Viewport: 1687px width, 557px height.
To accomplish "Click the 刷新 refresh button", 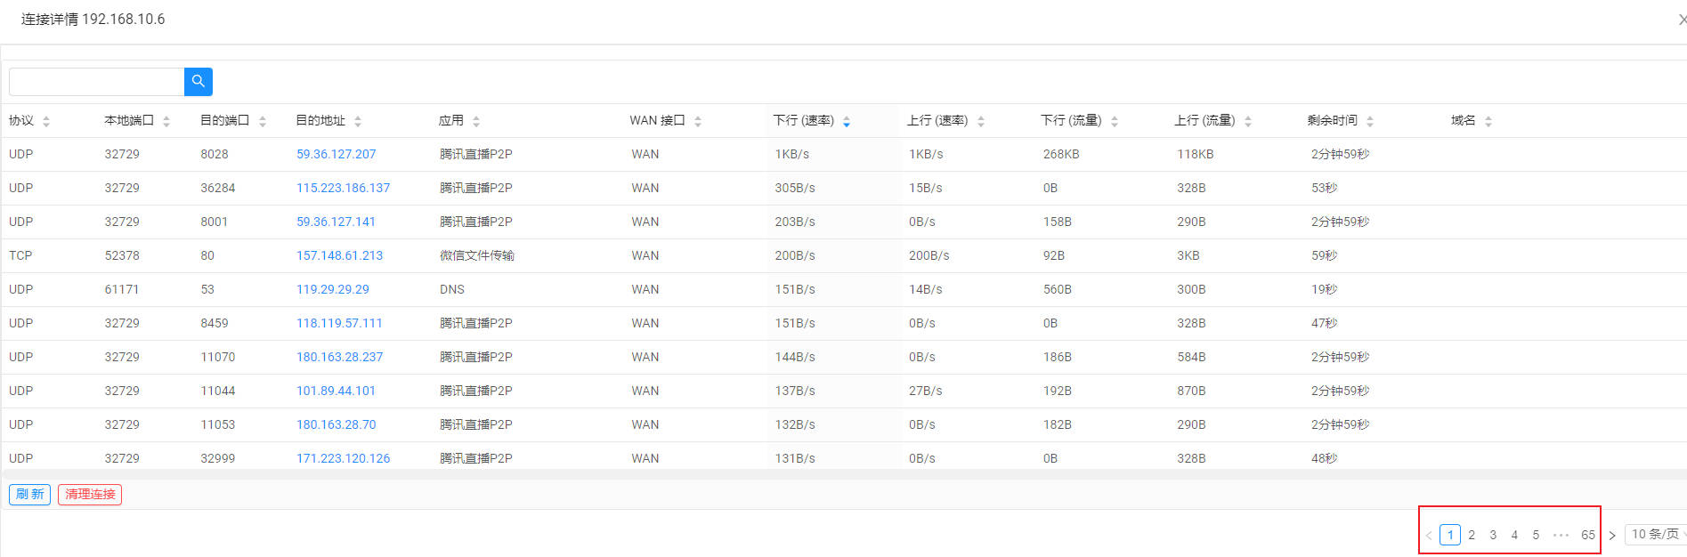I will [29, 494].
